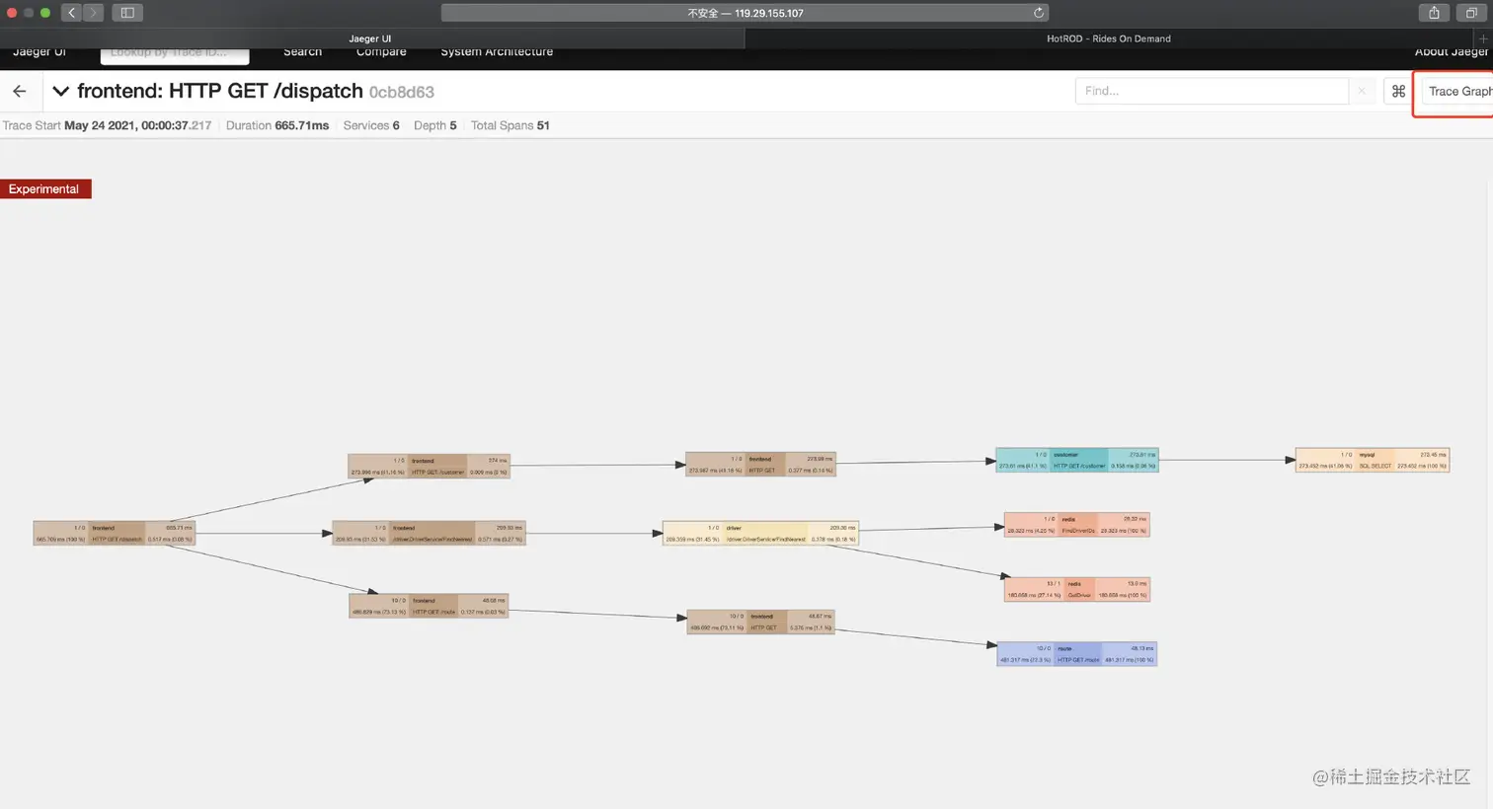Click the Safari address bar
This screenshot has height=809, width=1493.
coord(745,13)
